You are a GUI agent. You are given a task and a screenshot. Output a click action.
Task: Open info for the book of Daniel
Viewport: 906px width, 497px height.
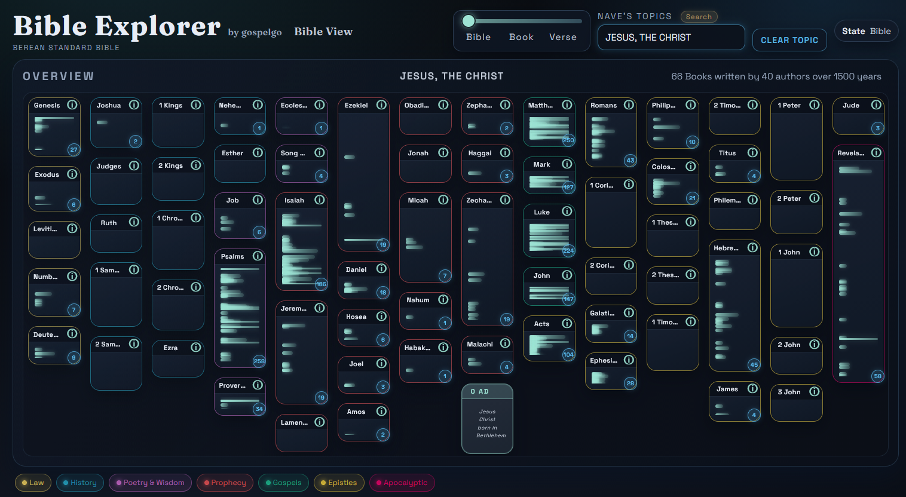point(381,269)
